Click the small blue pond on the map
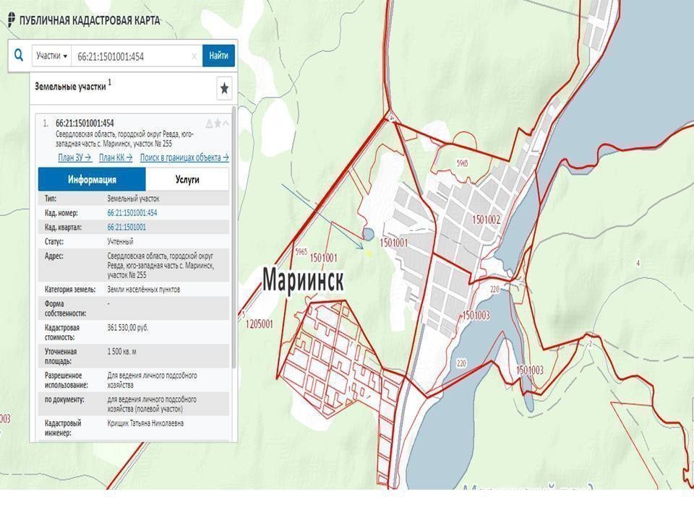Image resolution: width=694 pixels, height=520 pixels. (x=368, y=234)
